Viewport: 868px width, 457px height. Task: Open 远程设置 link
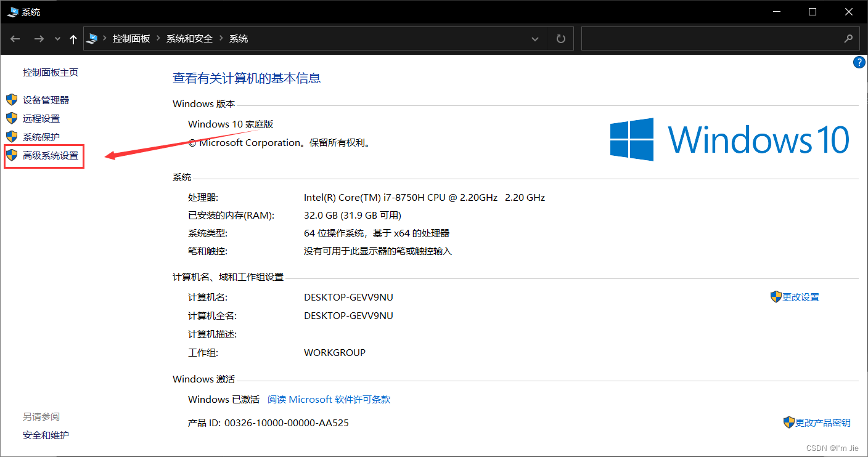41,118
